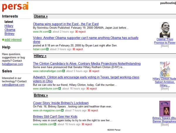The width and height of the screenshot is (176, 133).
Task: Open the Hillary Clinton Nude book thumbnail
Action: (x=165, y=69)
